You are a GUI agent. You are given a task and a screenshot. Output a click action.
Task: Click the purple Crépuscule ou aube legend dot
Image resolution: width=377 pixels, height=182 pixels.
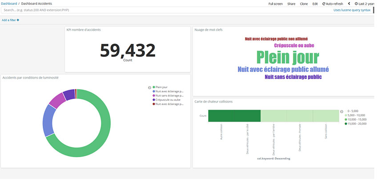click(154, 99)
